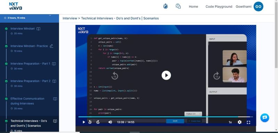Click the large center play button
278x133 pixels.
166,75
